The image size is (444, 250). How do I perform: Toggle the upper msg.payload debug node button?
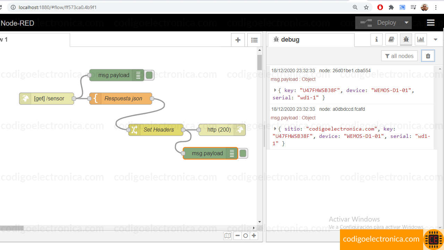click(149, 75)
